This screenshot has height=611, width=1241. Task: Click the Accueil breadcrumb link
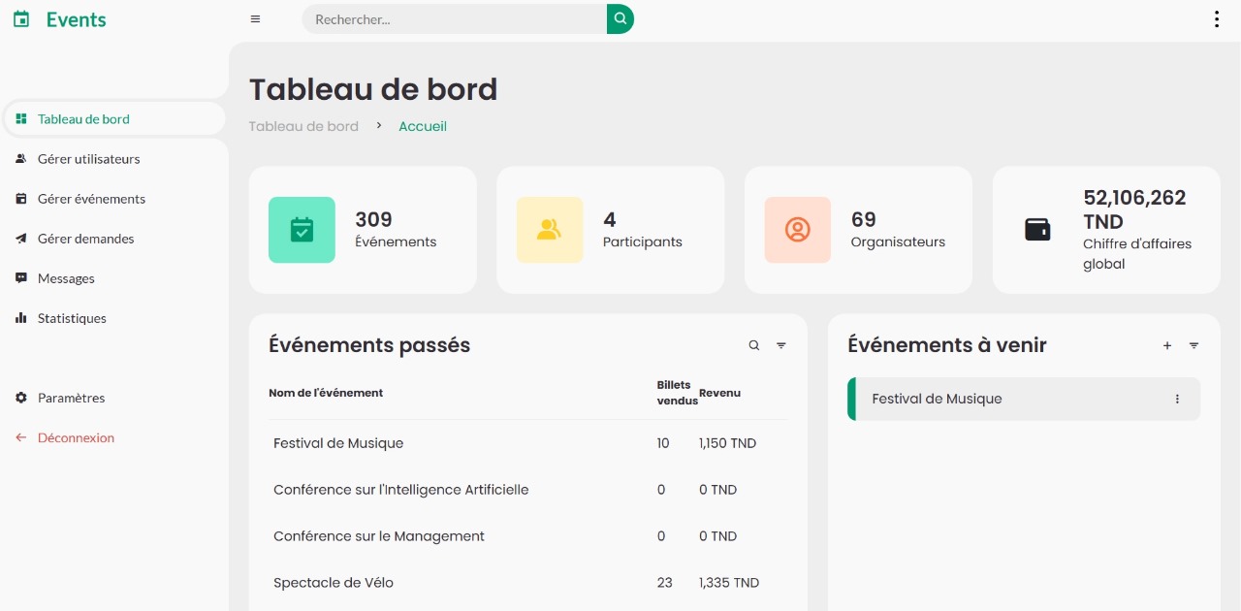(423, 126)
